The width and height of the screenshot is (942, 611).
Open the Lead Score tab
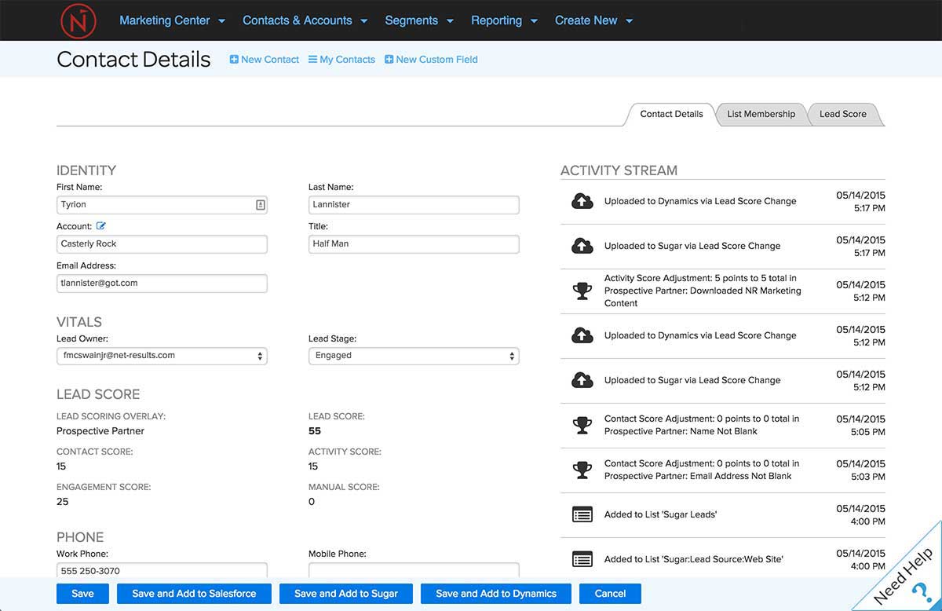pyautogui.click(x=843, y=114)
